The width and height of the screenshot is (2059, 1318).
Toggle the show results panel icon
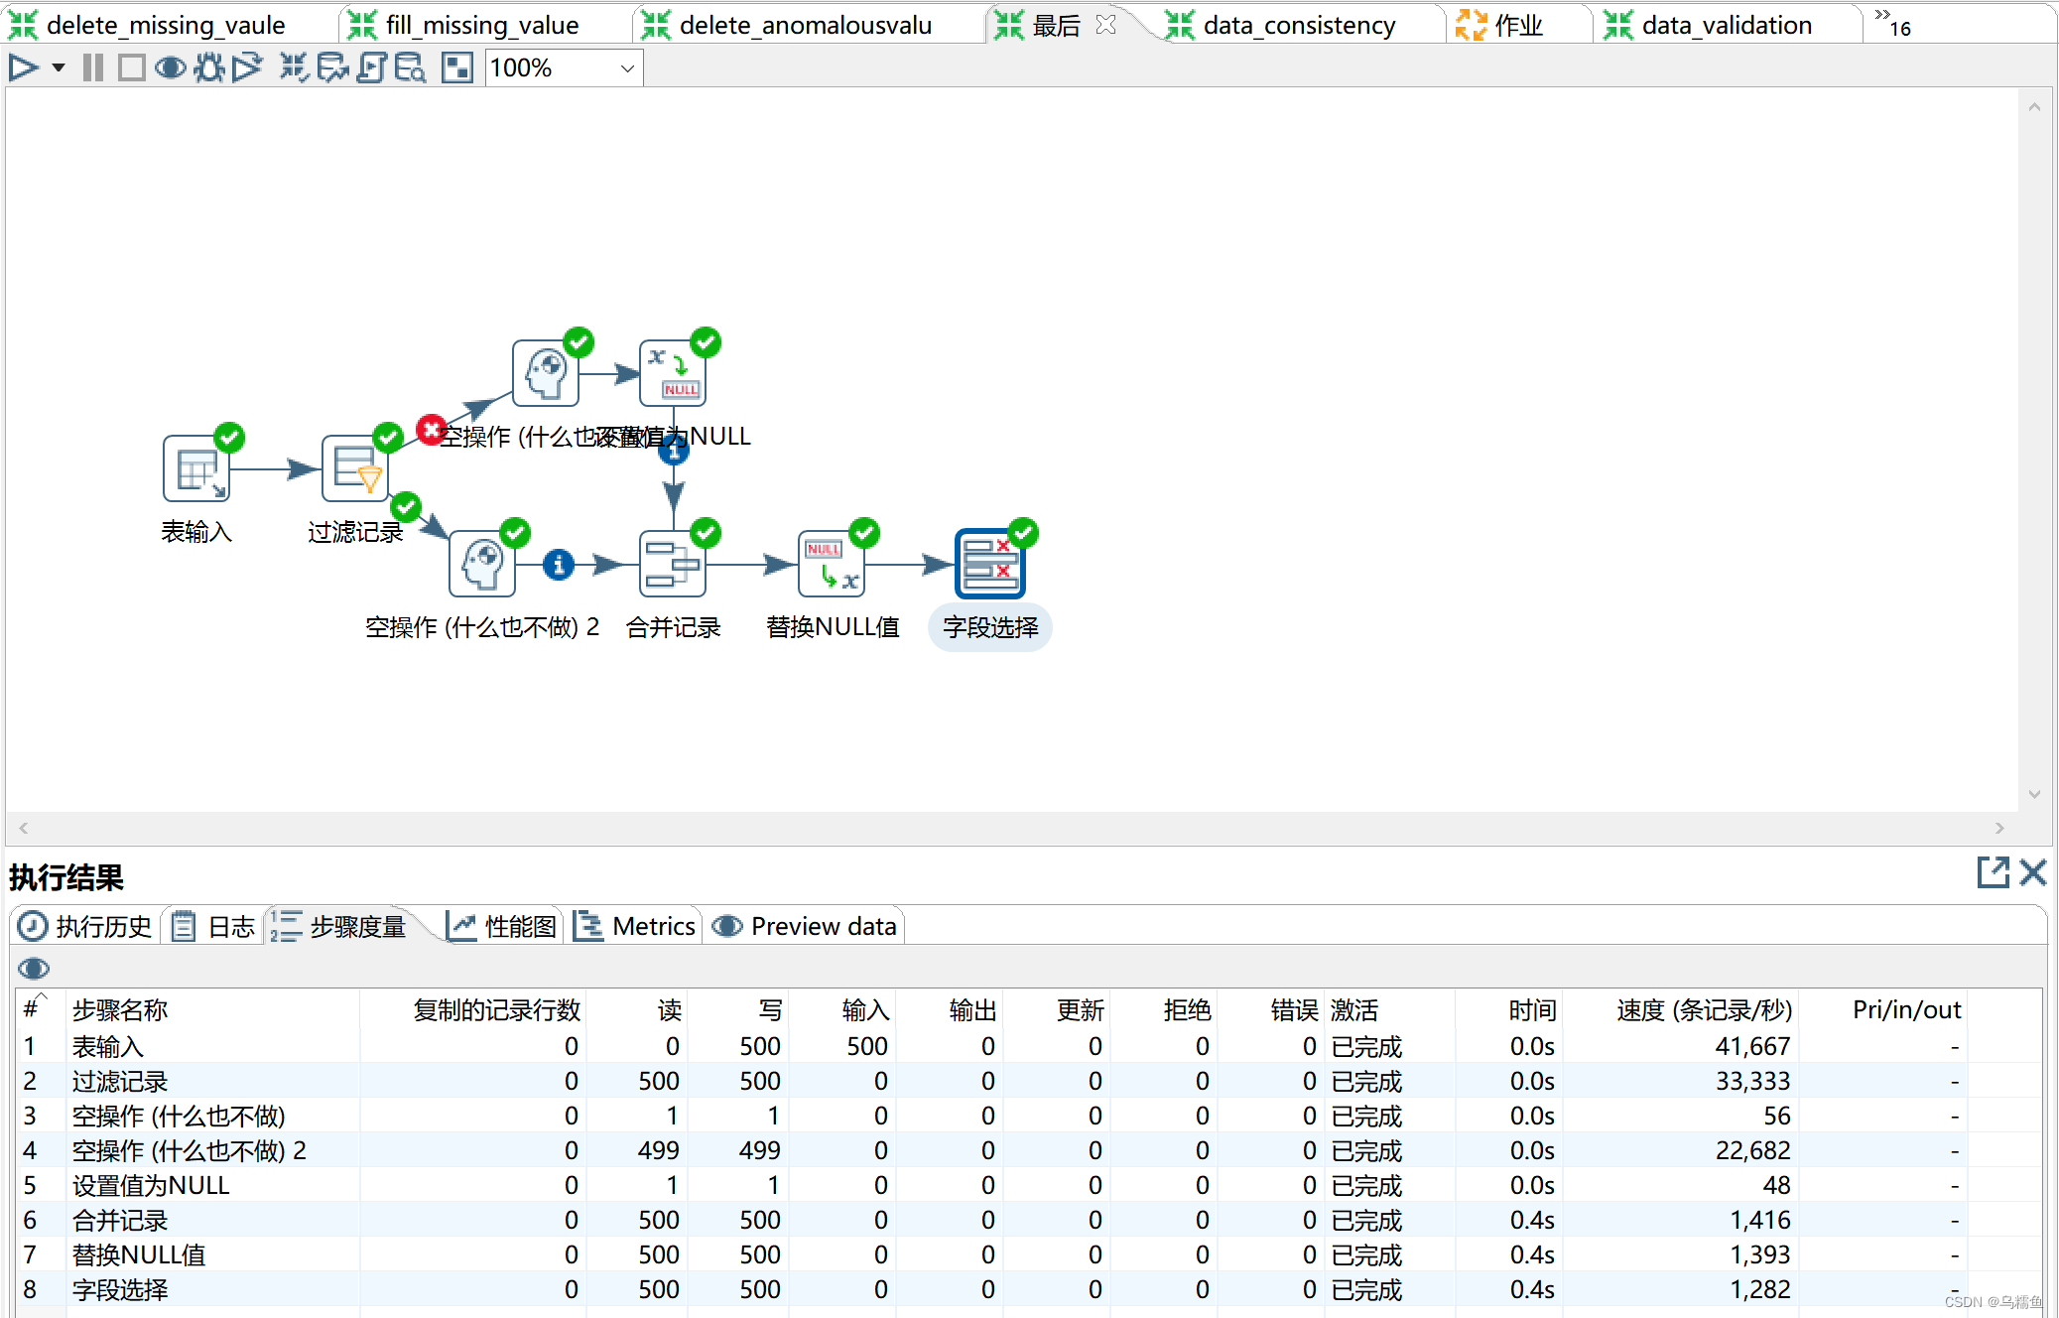(456, 67)
